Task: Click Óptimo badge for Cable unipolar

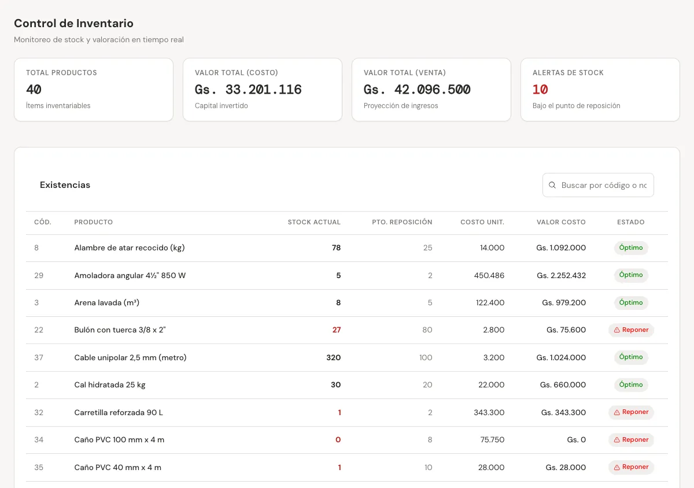Action: pos(631,357)
